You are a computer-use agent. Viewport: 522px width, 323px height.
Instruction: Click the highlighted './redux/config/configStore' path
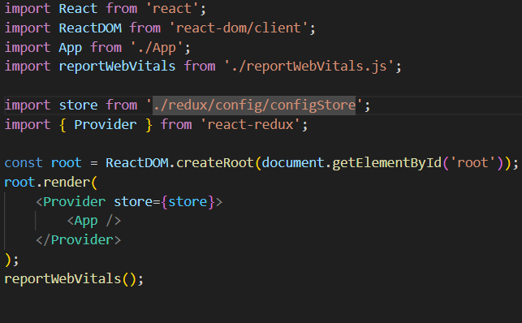(254, 106)
